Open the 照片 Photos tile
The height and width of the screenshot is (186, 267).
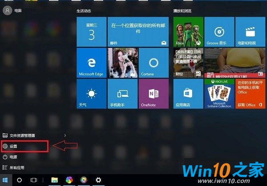pyautogui.click(x=123, y=63)
